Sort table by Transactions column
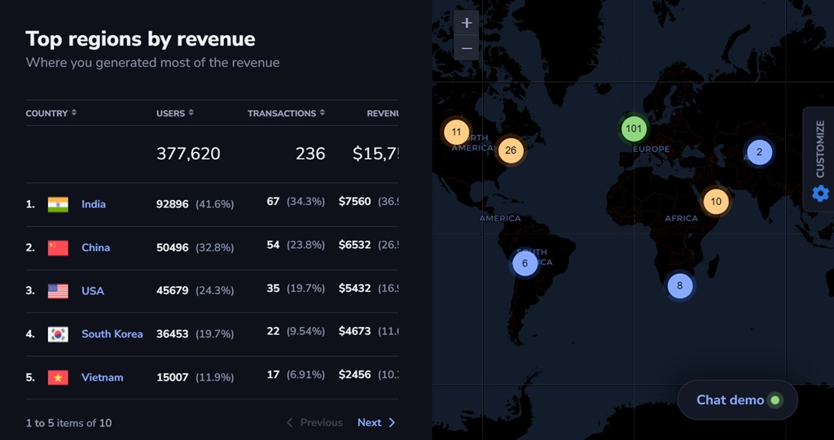Image resolution: width=834 pixels, height=440 pixels. (x=286, y=113)
